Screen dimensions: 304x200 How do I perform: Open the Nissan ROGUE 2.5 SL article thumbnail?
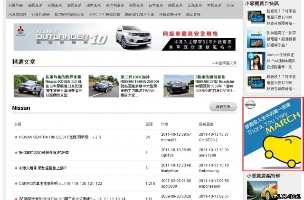click(x=29, y=86)
